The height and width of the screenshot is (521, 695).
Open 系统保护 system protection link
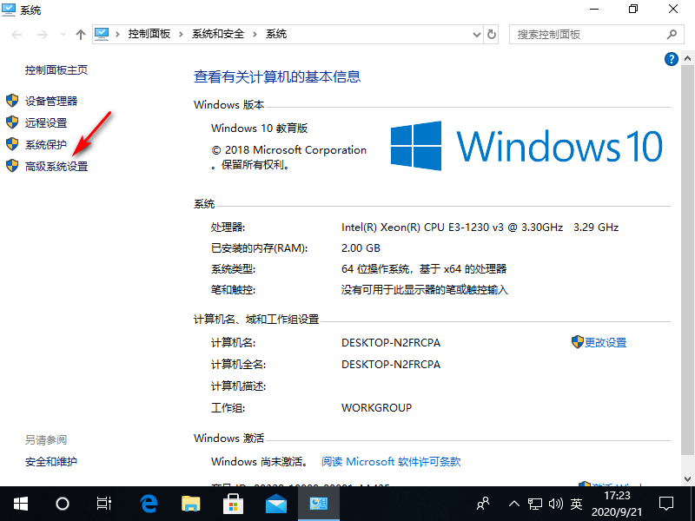coord(46,145)
